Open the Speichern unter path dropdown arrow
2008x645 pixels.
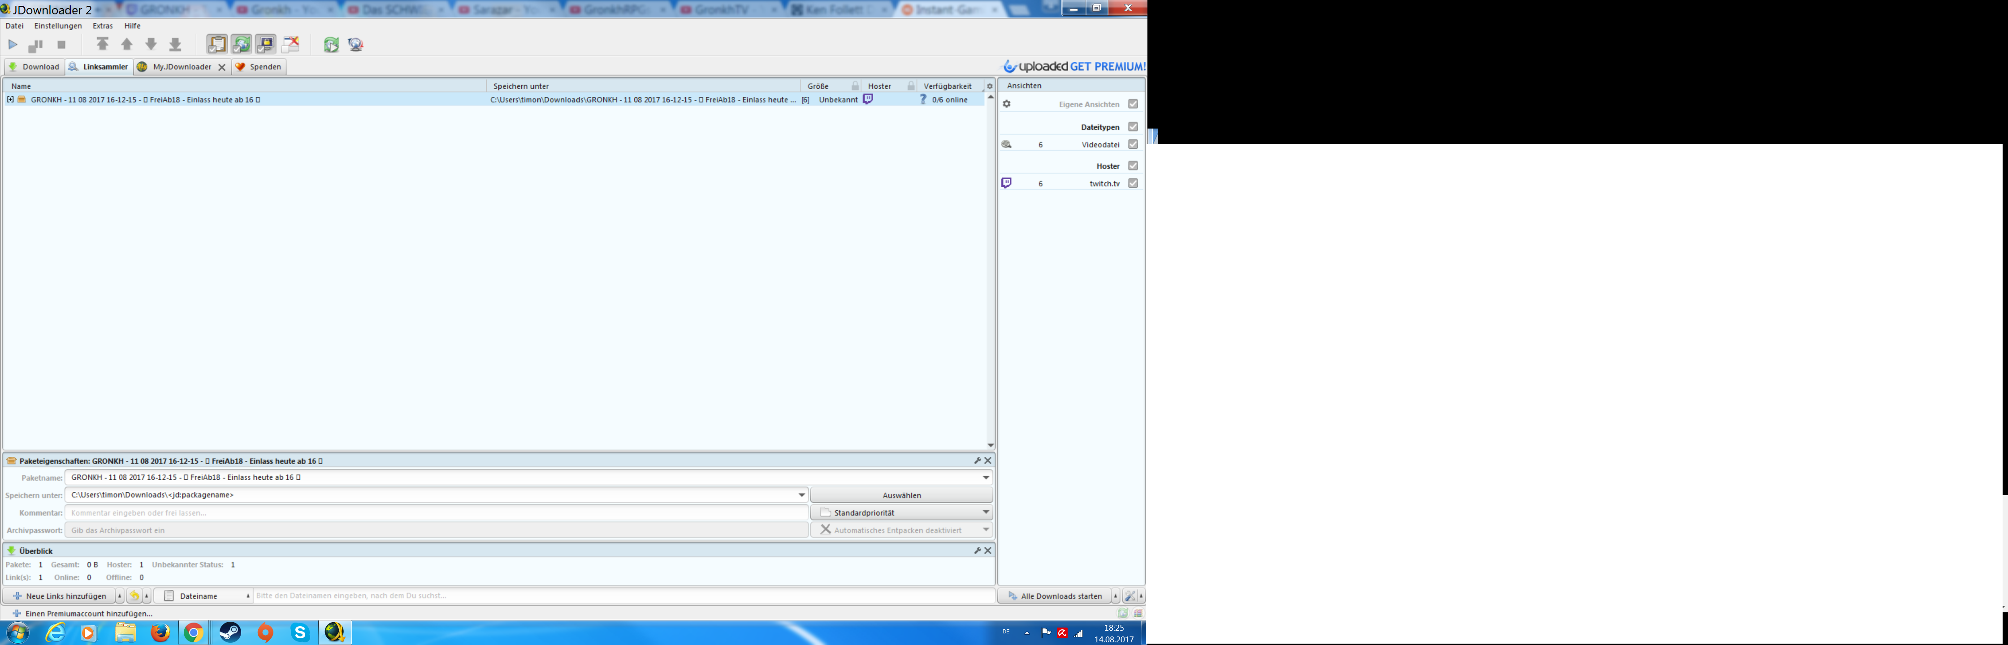[x=801, y=495]
